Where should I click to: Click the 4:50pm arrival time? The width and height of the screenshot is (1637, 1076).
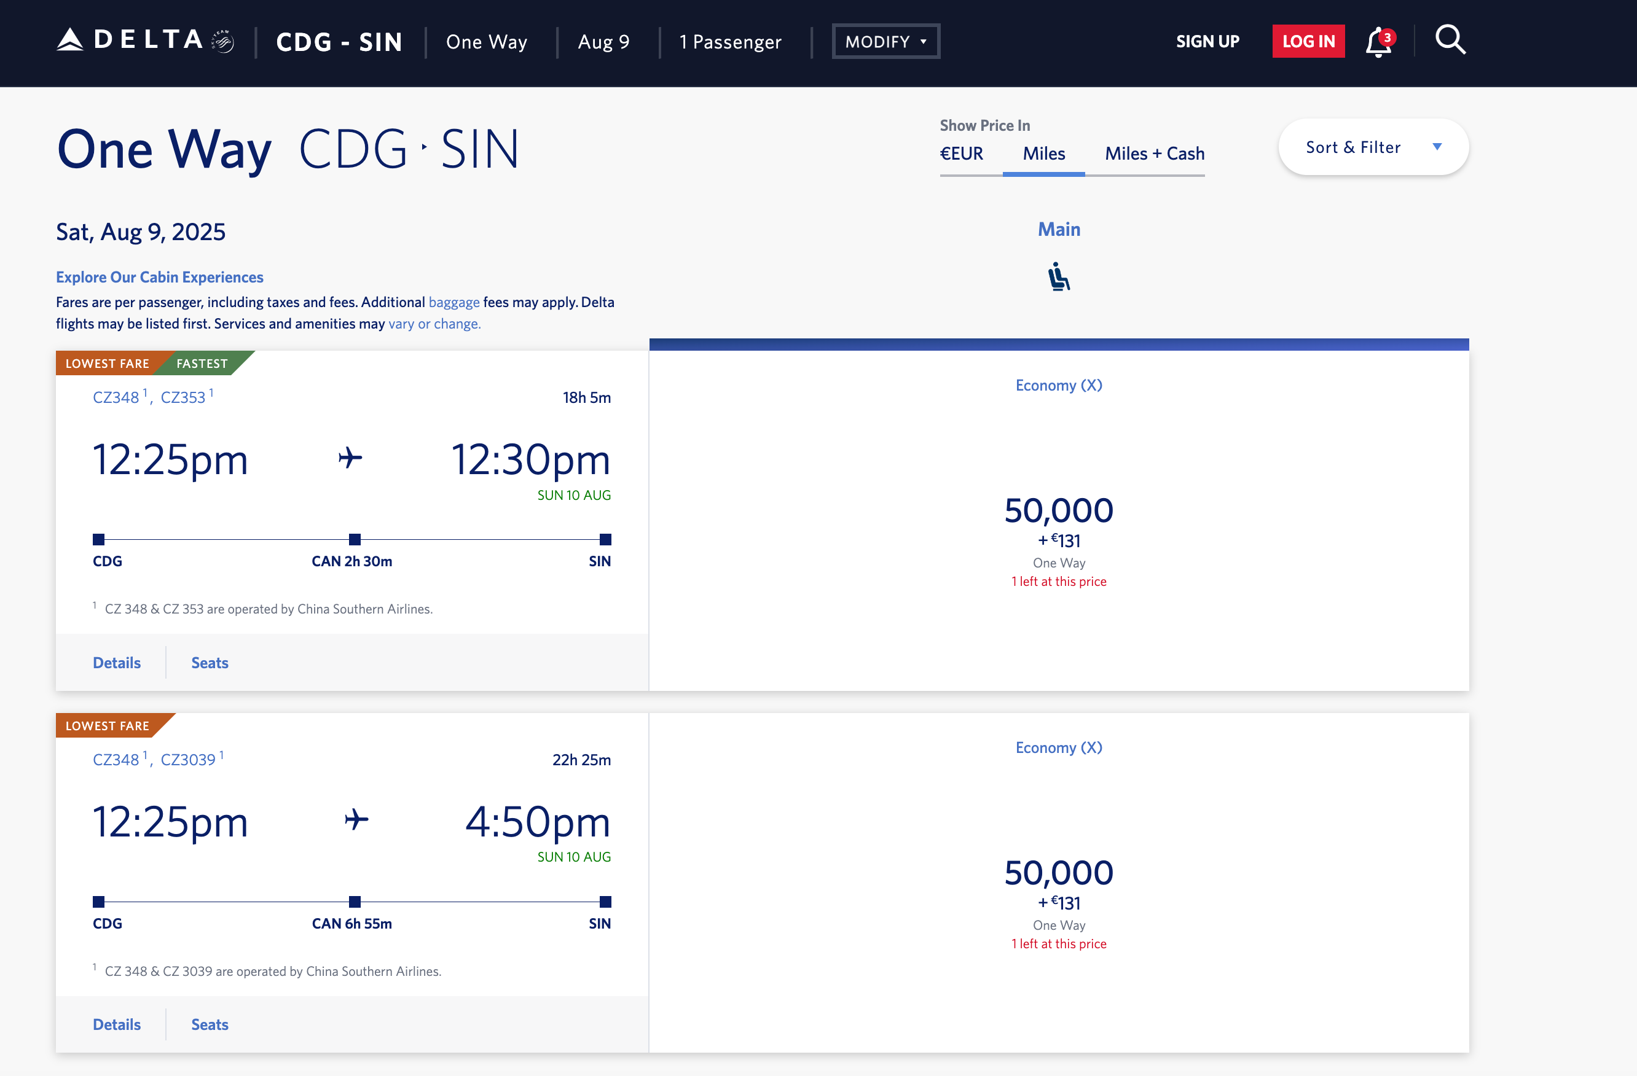(x=538, y=822)
